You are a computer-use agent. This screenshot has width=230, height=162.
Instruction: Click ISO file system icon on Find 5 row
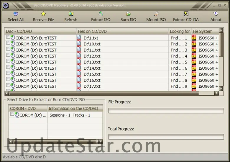[194, 62]
